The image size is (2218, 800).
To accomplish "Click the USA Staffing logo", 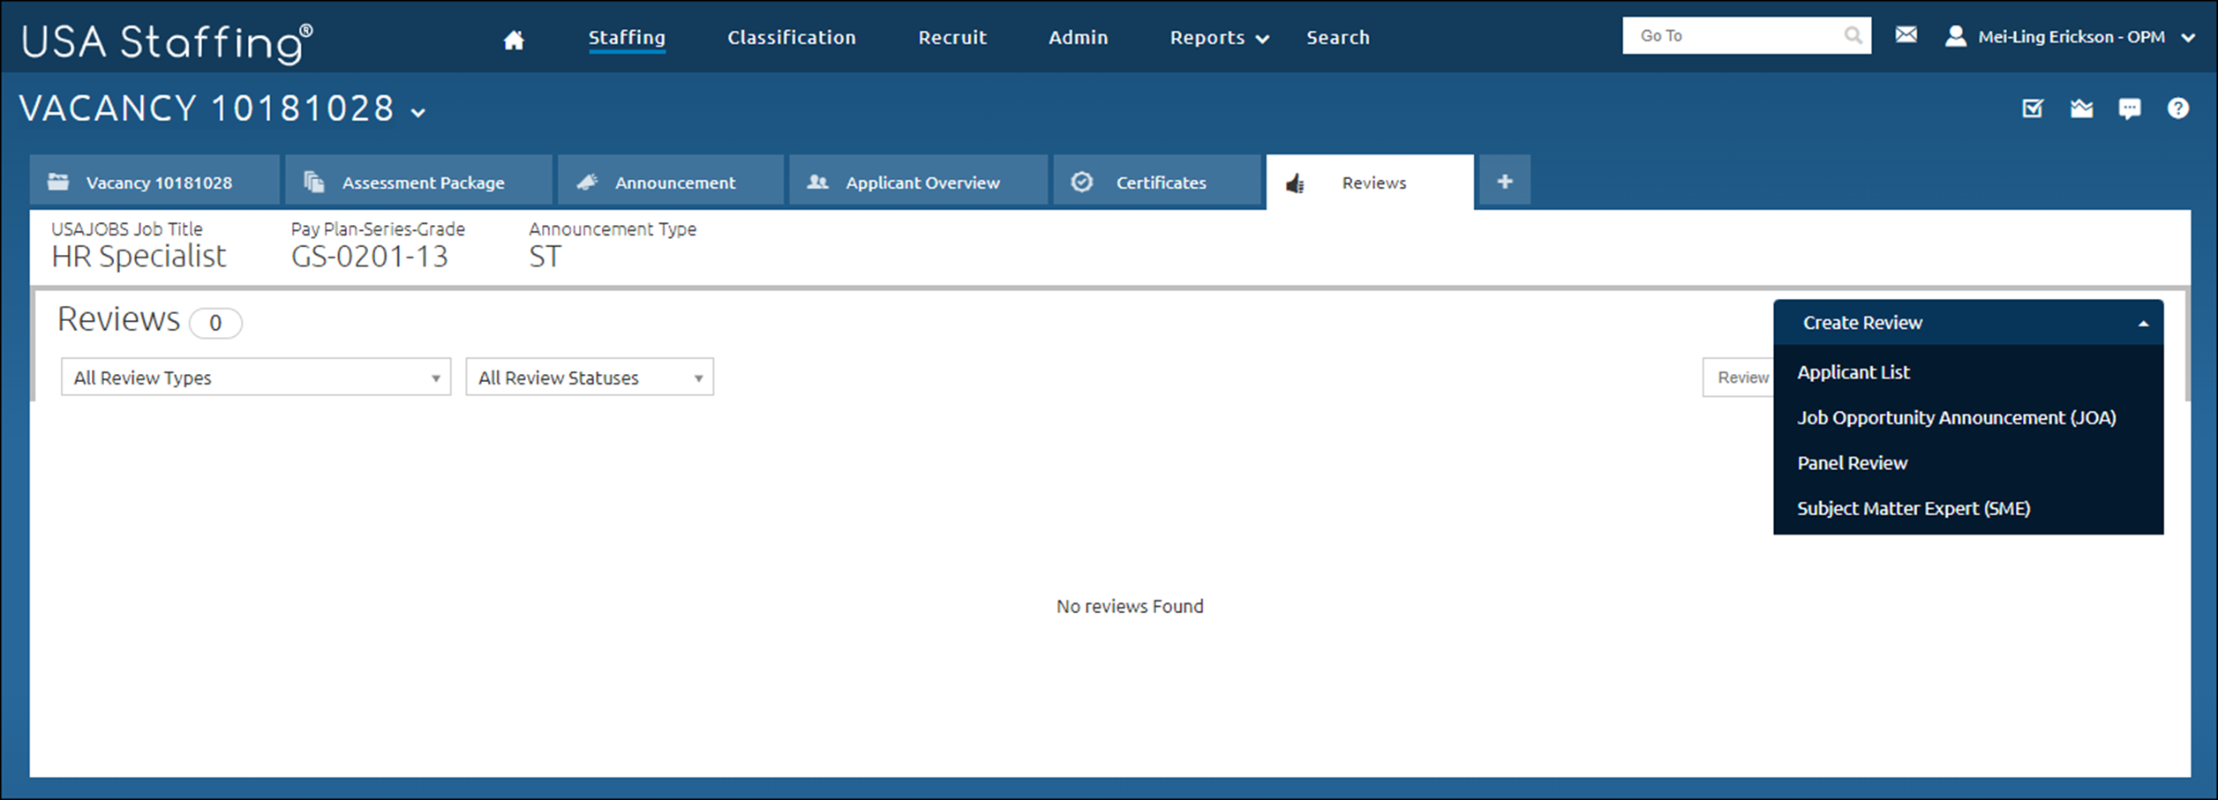I will 167,42.
